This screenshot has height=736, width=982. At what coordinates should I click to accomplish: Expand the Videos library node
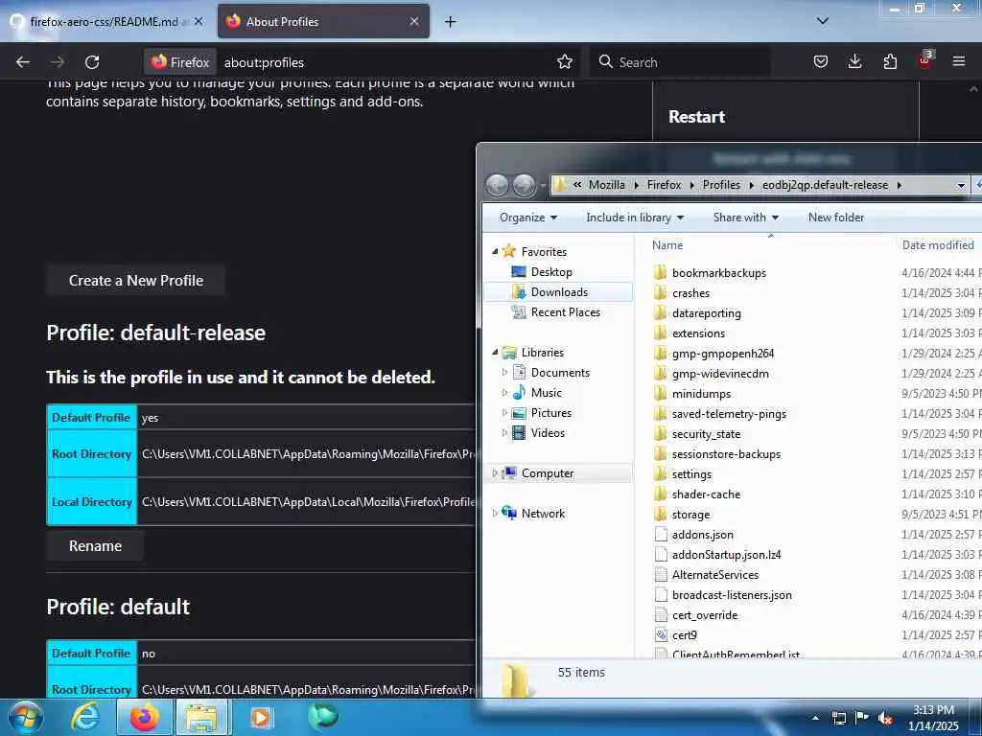tap(504, 432)
